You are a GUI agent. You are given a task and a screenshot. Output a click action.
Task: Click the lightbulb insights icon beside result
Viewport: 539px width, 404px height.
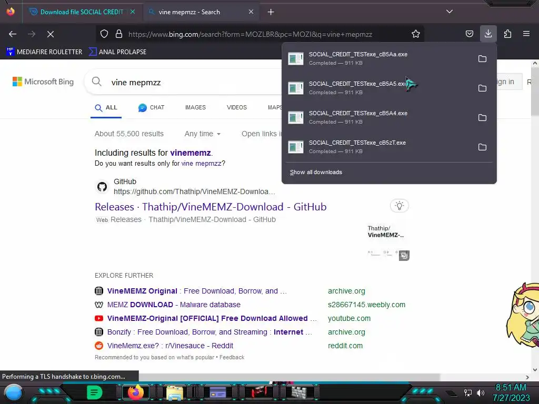click(x=399, y=206)
